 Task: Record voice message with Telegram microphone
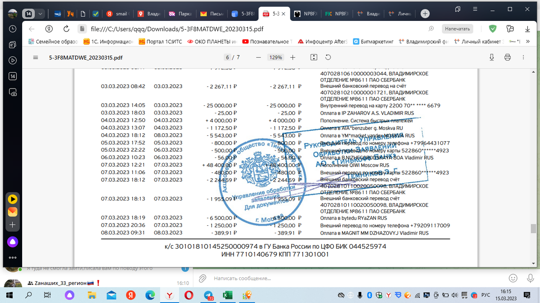point(530,278)
